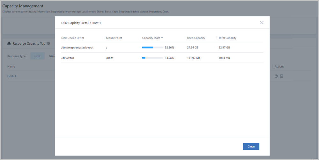Click the disk icon in Host-1 Actions
This screenshot has width=319, height=160.
point(282,76)
